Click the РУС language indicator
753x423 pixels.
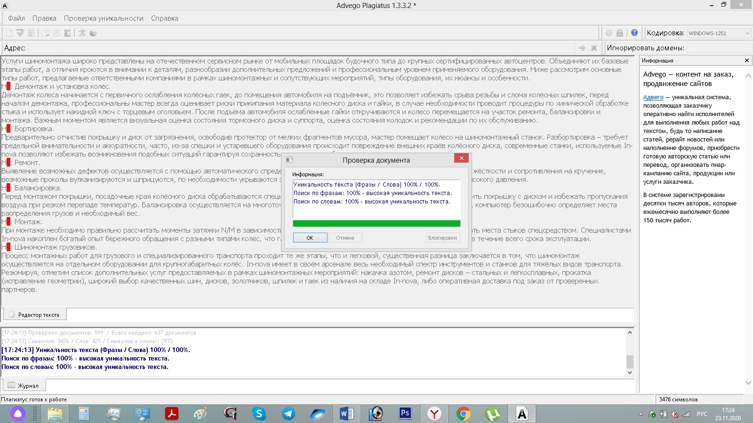[702, 414]
